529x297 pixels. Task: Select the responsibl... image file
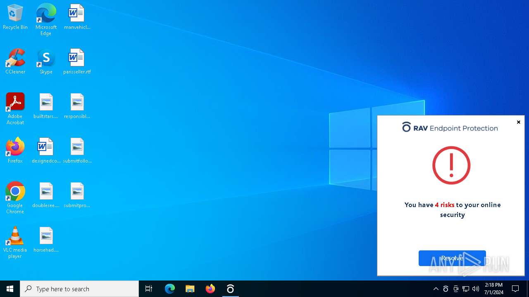[x=77, y=106]
